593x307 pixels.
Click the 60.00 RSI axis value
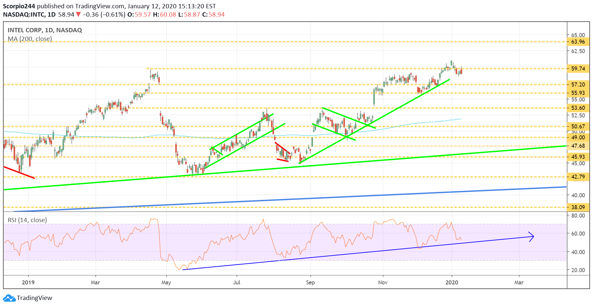pyautogui.click(x=578, y=234)
